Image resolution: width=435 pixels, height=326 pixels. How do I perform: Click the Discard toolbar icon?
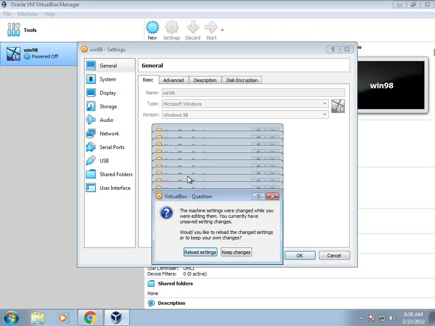(x=193, y=27)
